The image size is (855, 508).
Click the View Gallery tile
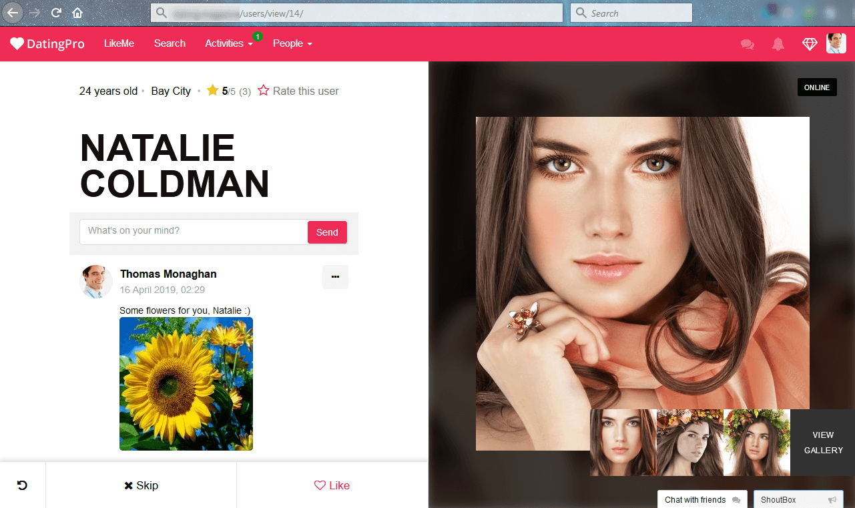click(x=823, y=443)
